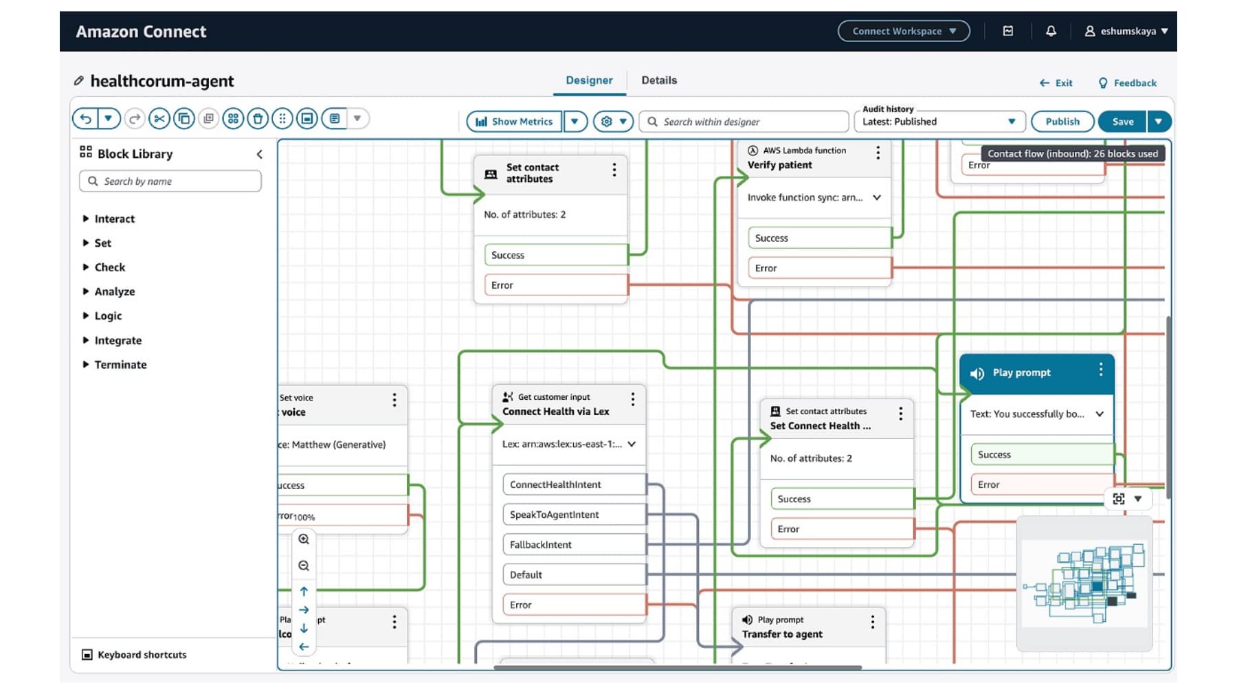Click the four-squares select all icon
This screenshot has height=696, width=1237.
(233, 119)
